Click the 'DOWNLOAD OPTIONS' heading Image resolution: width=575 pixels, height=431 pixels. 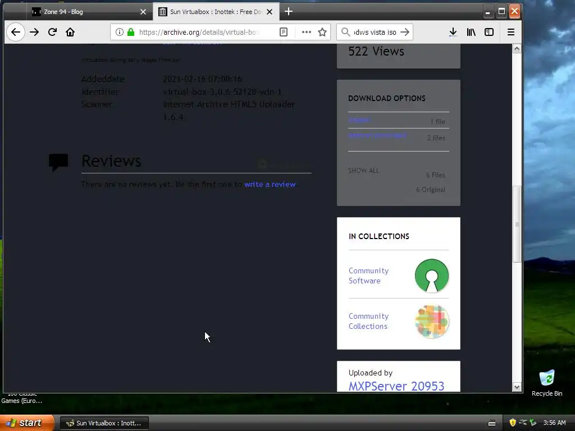click(x=387, y=98)
